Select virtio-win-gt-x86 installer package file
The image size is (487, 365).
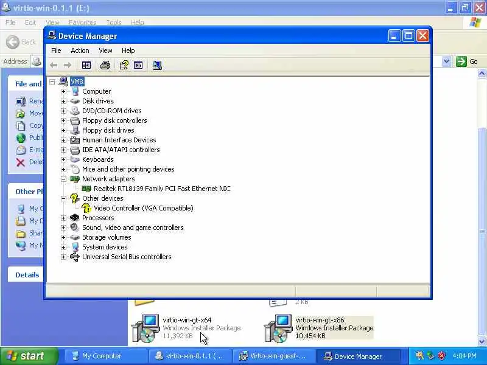click(x=320, y=328)
